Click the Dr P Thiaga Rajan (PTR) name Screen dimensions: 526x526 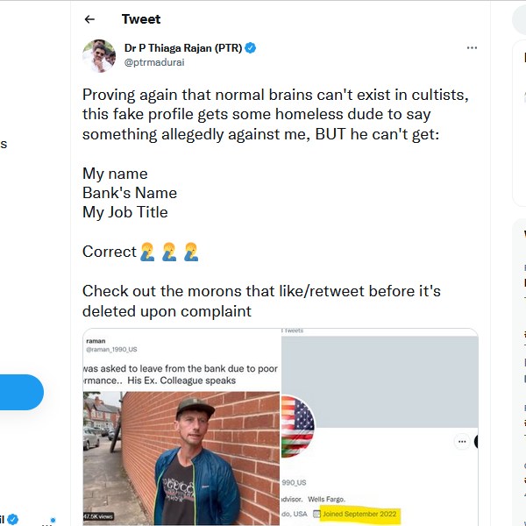pyautogui.click(x=183, y=47)
